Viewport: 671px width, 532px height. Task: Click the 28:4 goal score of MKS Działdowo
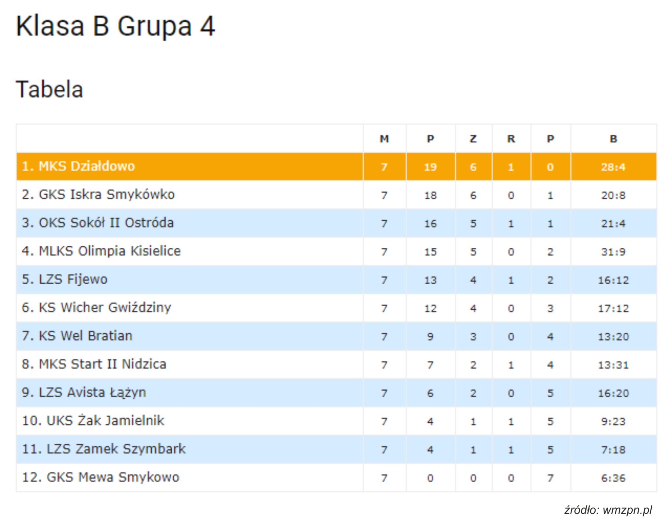pyautogui.click(x=613, y=167)
